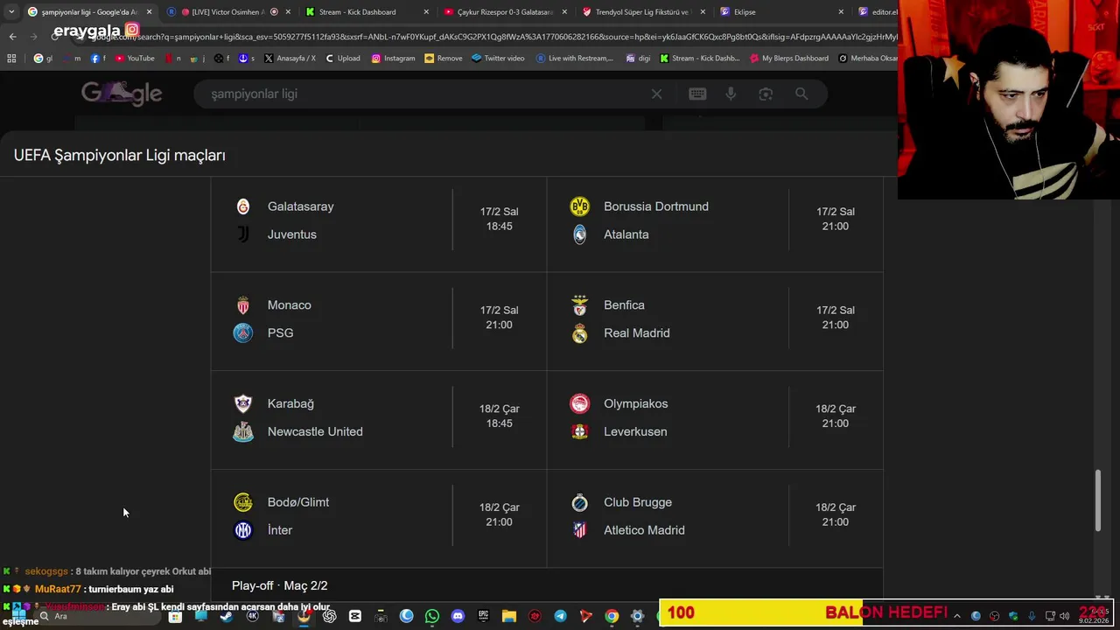Viewport: 1120px width, 630px height.
Task: Open the My Blerps Dashboard bookmark
Action: click(x=787, y=59)
